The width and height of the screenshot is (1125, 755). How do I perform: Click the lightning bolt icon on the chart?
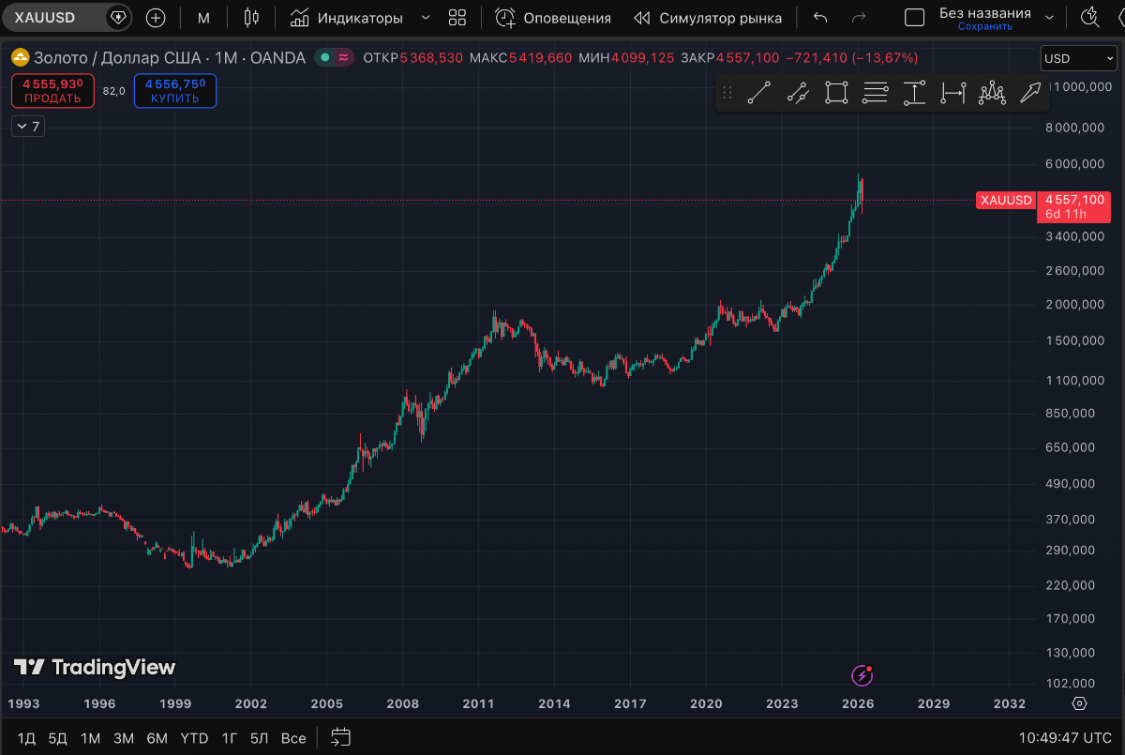click(861, 675)
